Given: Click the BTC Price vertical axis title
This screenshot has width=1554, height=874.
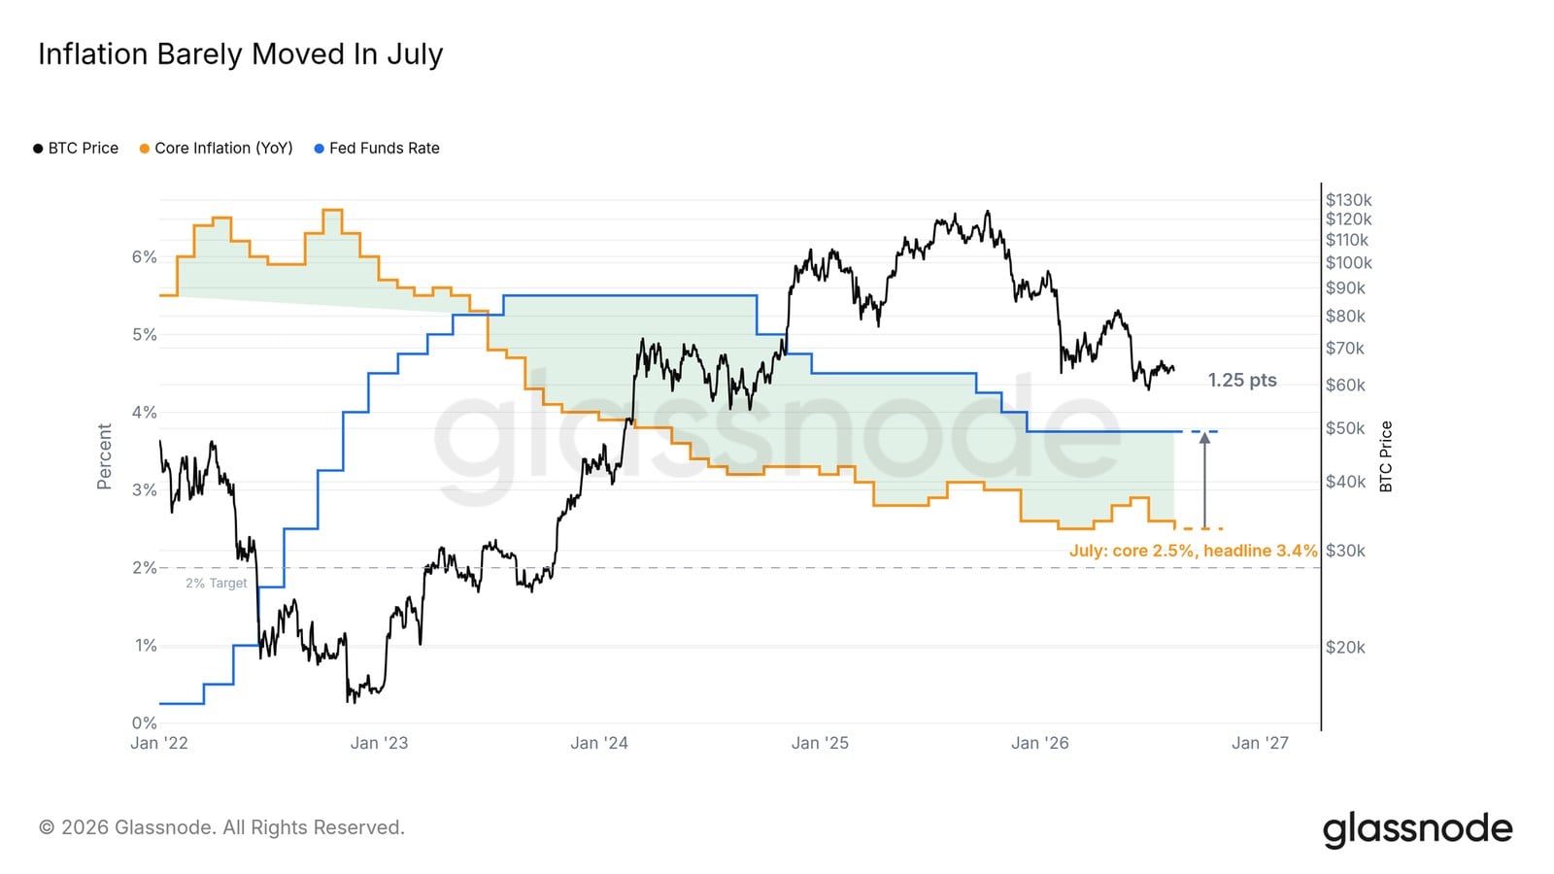Looking at the screenshot, I should 1386,456.
